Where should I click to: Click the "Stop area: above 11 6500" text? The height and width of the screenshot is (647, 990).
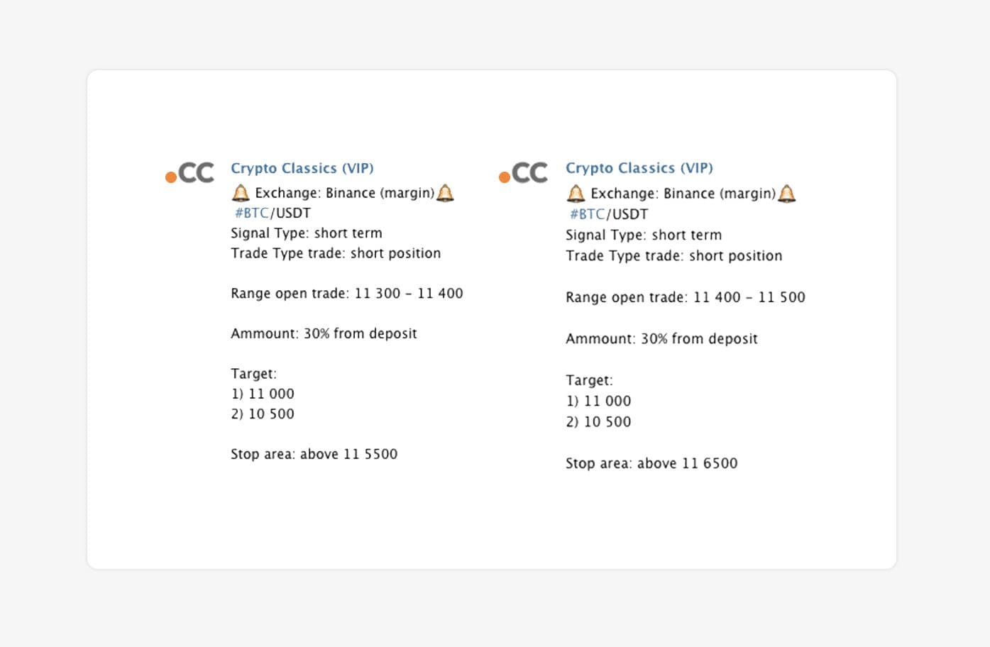coord(651,463)
